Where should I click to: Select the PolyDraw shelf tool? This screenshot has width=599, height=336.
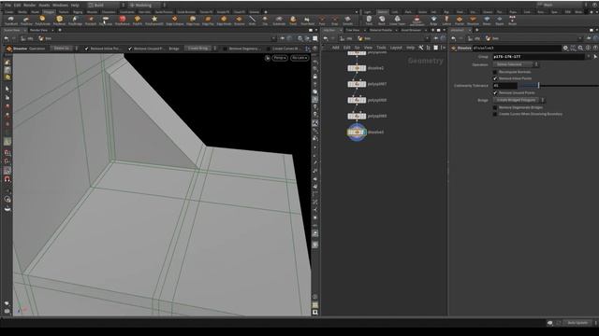pyautogui.click(x=26, y=21)
